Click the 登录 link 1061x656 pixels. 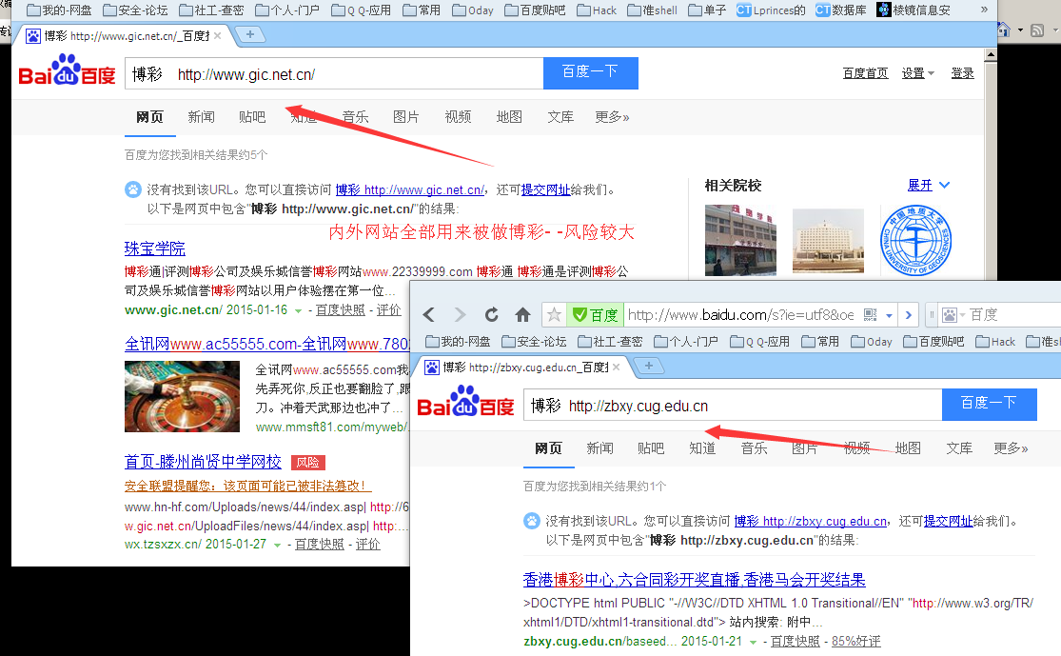tap(962, 73)
